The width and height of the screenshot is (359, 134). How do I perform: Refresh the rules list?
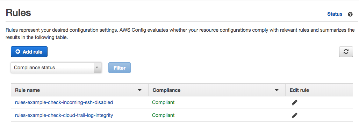click(346, 52)
